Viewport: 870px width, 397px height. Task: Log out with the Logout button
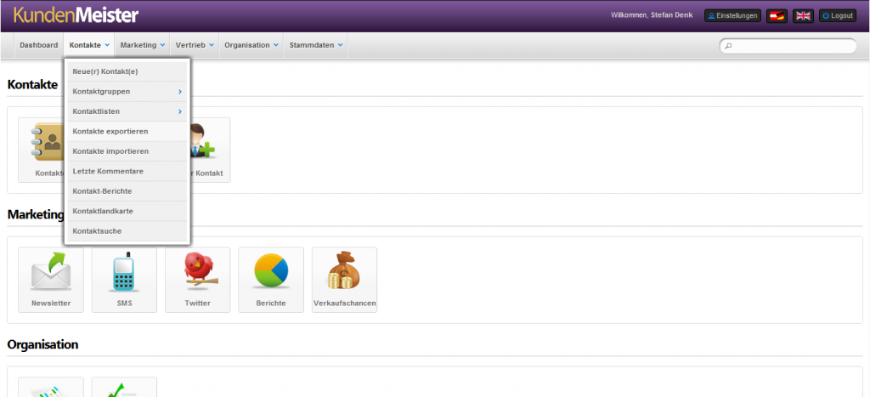click(838, 15)
